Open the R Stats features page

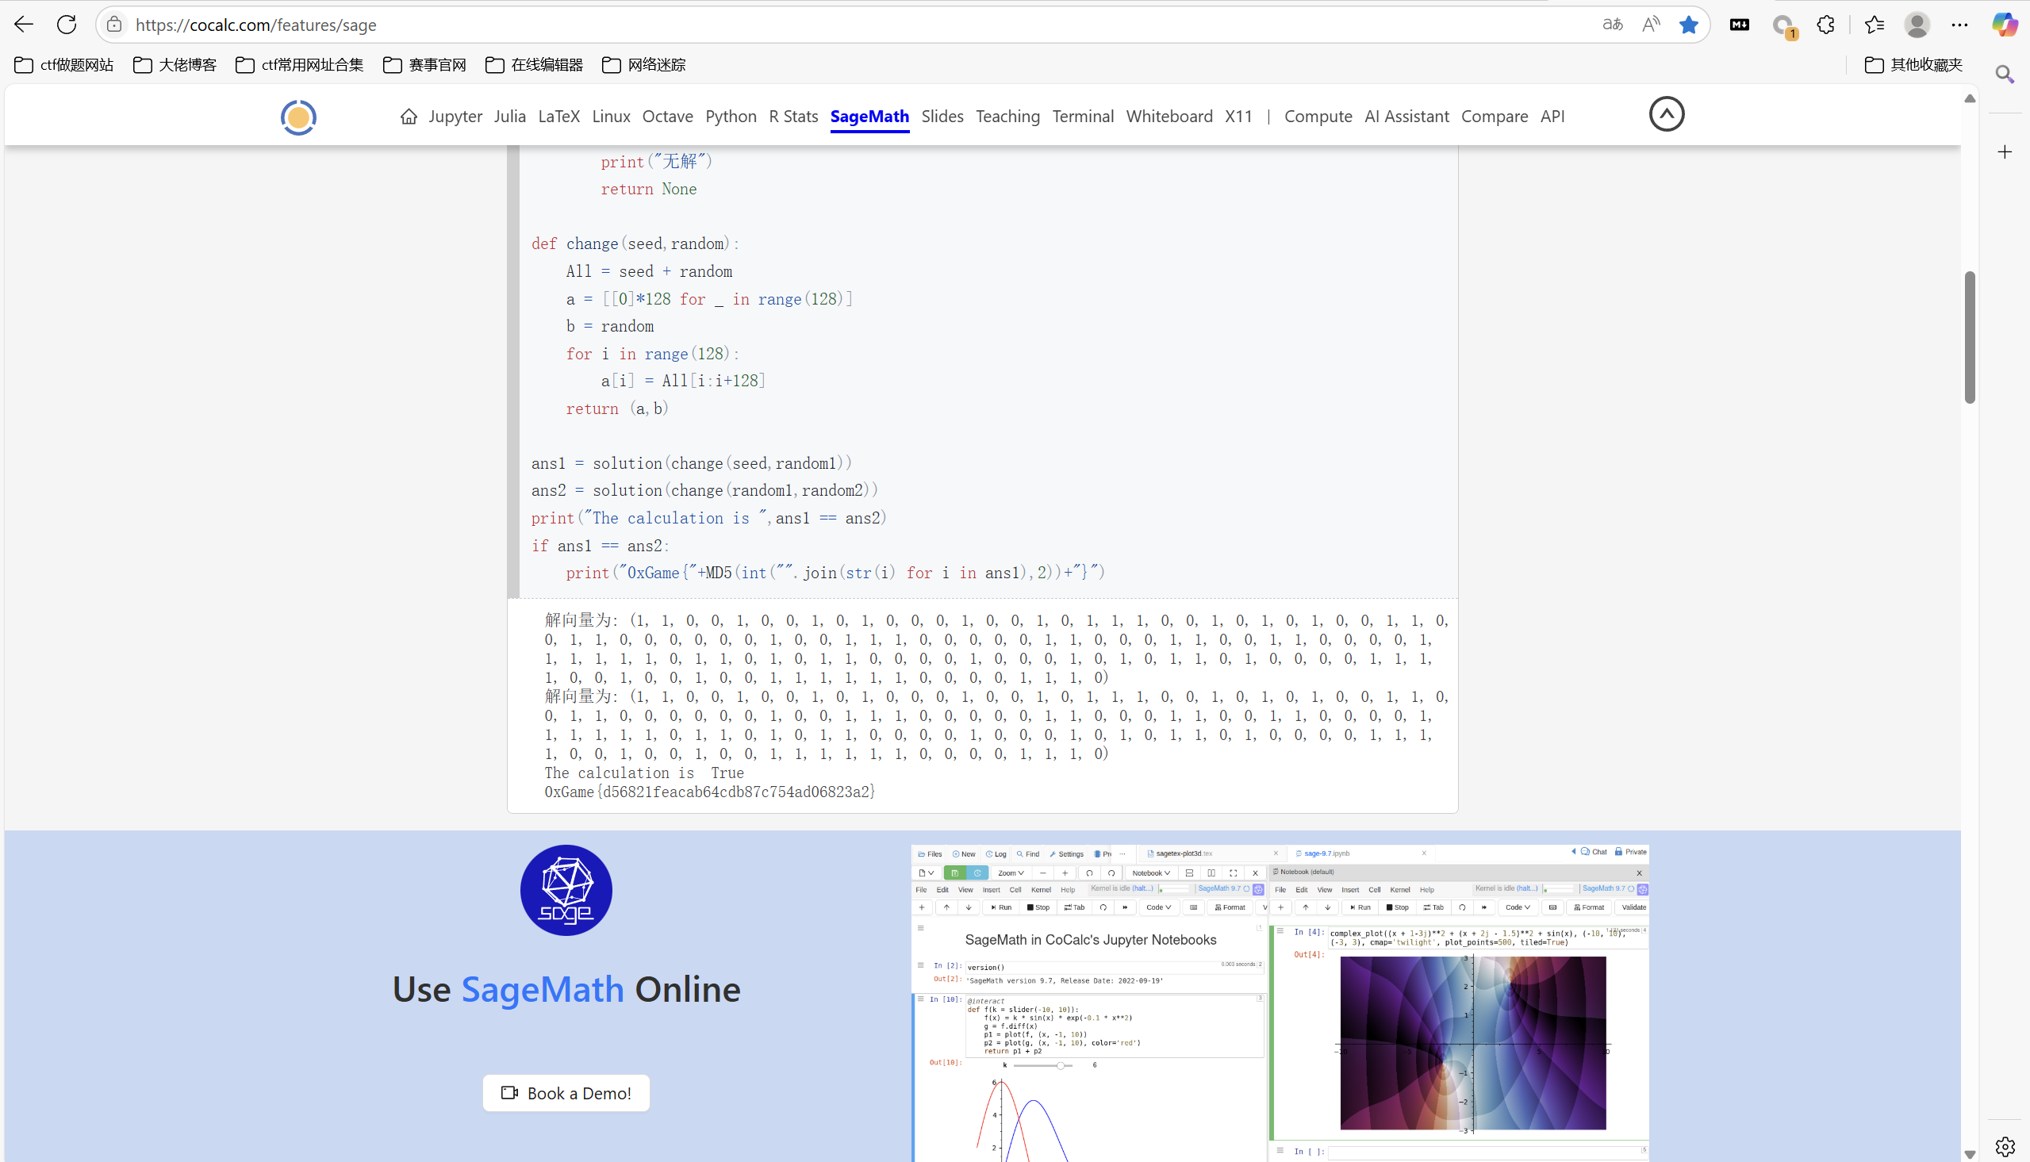[793, 117]
